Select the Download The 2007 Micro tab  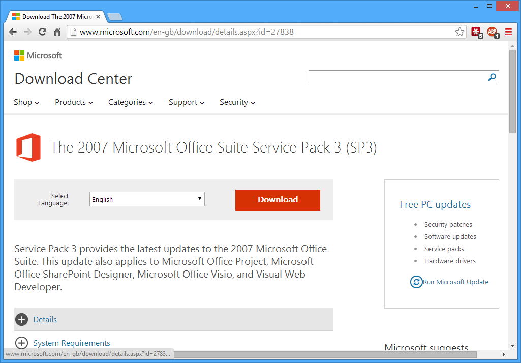tap(55, 17)
